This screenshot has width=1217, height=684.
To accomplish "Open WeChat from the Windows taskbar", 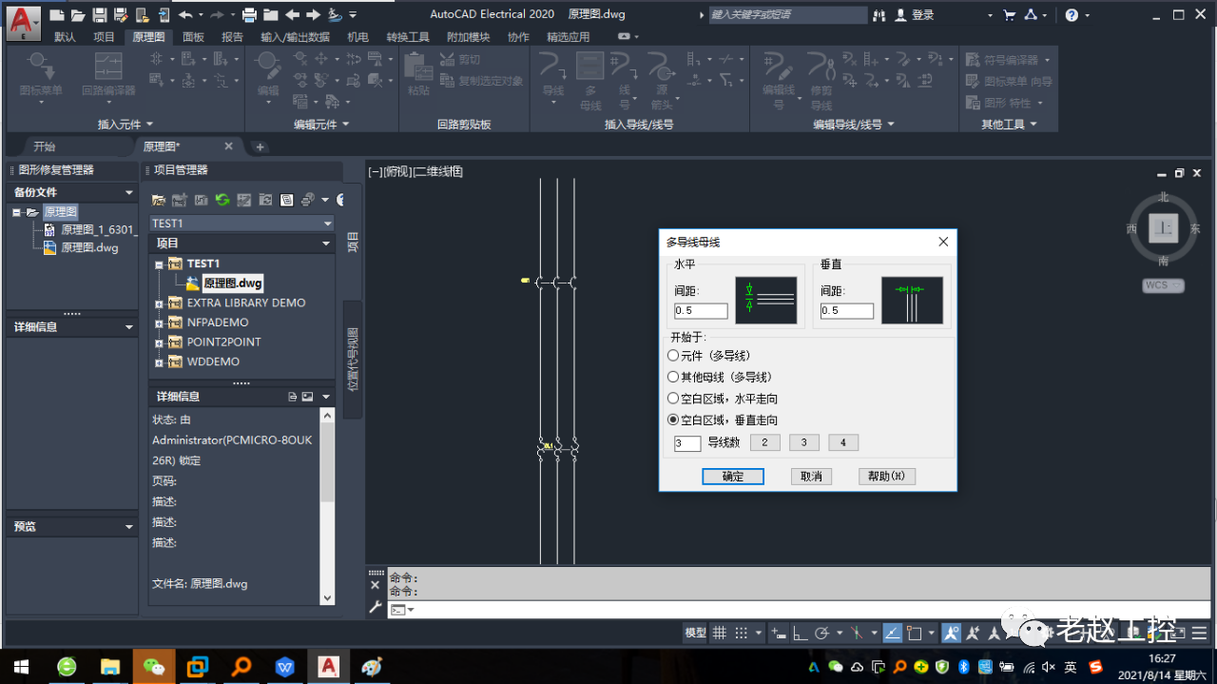I will pos(153,666).
